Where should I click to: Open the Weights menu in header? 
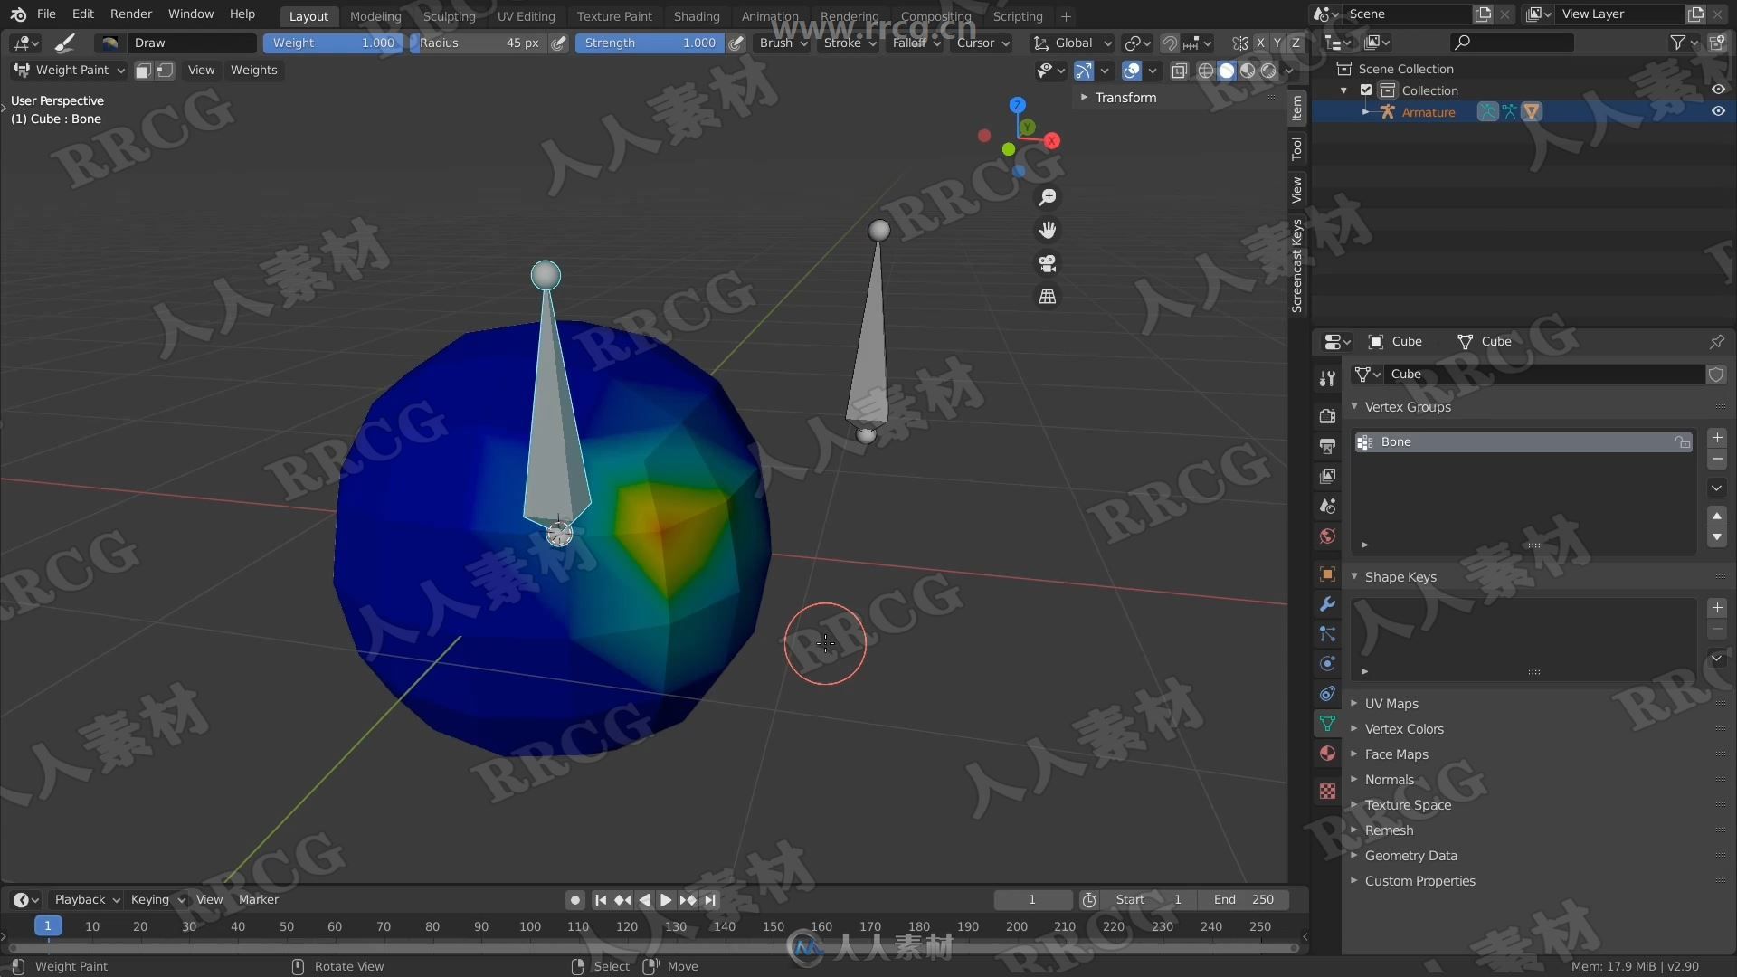pos(254,69)
